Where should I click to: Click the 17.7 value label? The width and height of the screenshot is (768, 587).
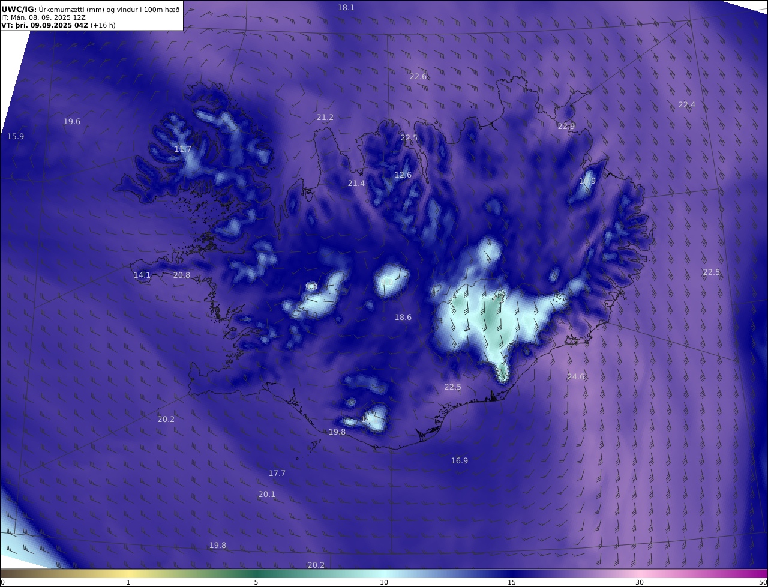277,474
